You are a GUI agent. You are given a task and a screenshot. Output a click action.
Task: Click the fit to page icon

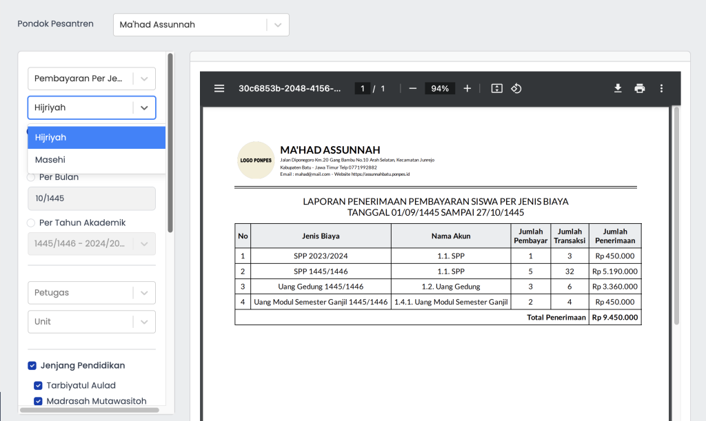tap(496, 89)
